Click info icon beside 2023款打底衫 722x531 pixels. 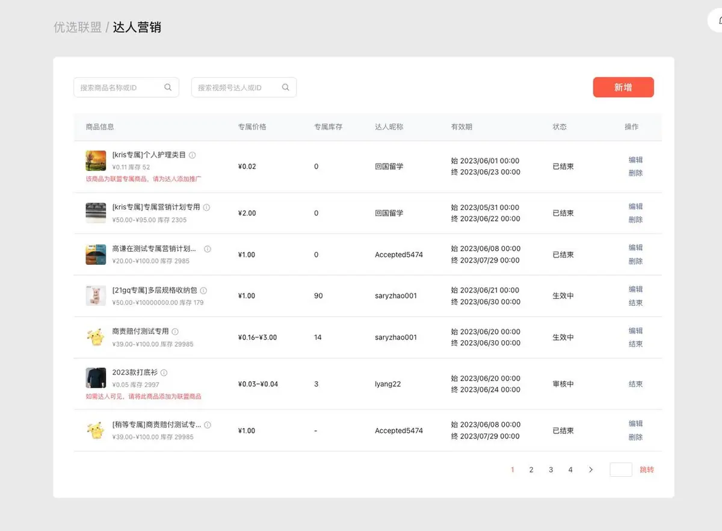coord(164,373)
